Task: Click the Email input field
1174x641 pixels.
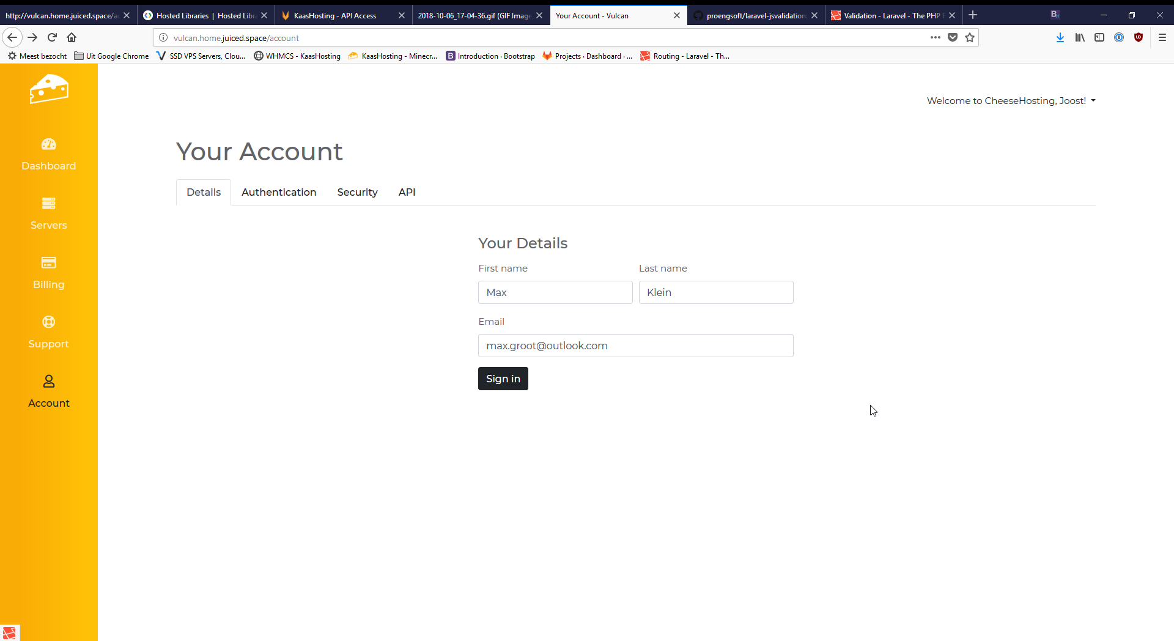Action: 635,346
